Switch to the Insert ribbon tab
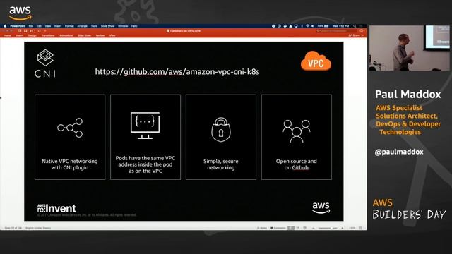 coord(19,35)
